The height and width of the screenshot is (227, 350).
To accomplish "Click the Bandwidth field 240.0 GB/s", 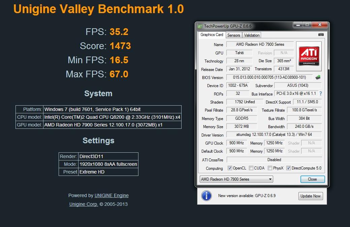I will pos(304,126).
